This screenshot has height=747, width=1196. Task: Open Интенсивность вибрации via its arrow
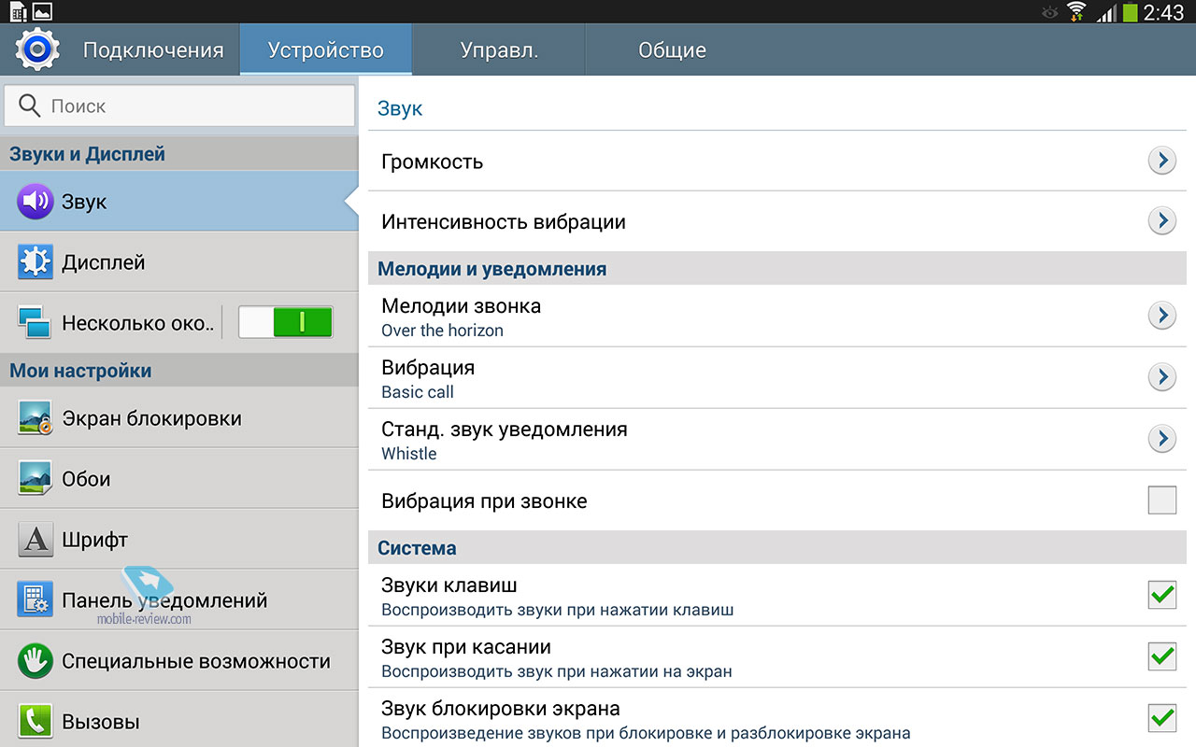click(x=1161, y=221)
